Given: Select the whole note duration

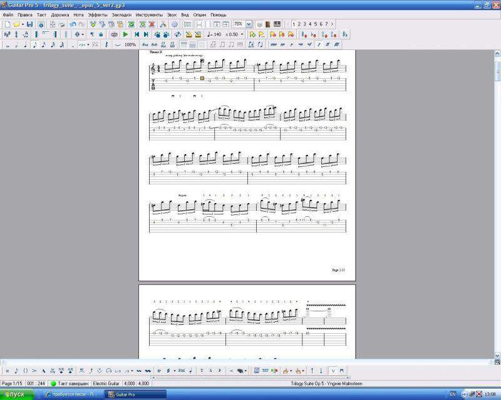Looking at the screenshot, I should 8,45.
